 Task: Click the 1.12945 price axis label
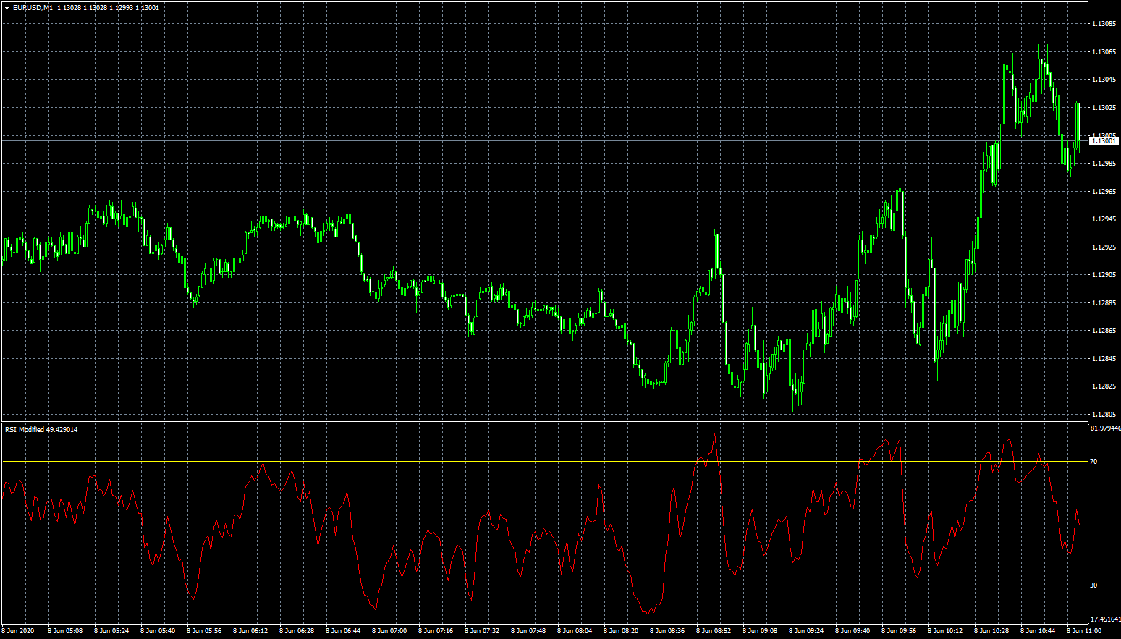coord(1104,219)
